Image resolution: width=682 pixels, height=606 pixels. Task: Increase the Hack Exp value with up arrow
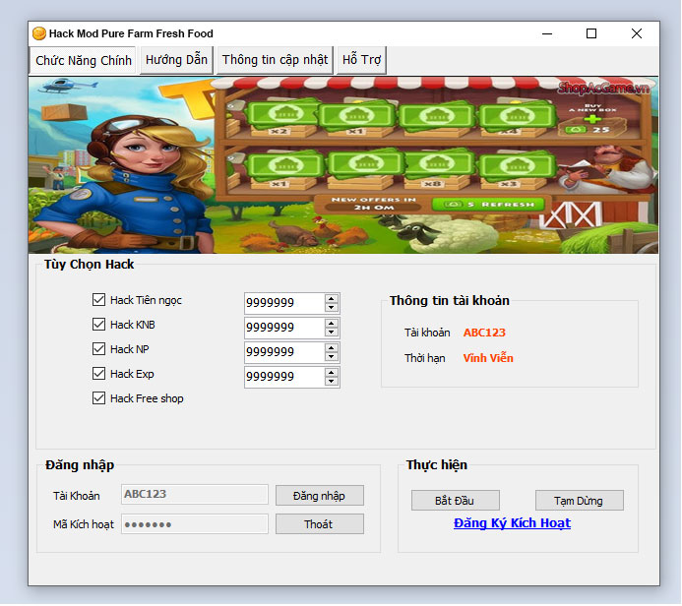coord(332,373)
